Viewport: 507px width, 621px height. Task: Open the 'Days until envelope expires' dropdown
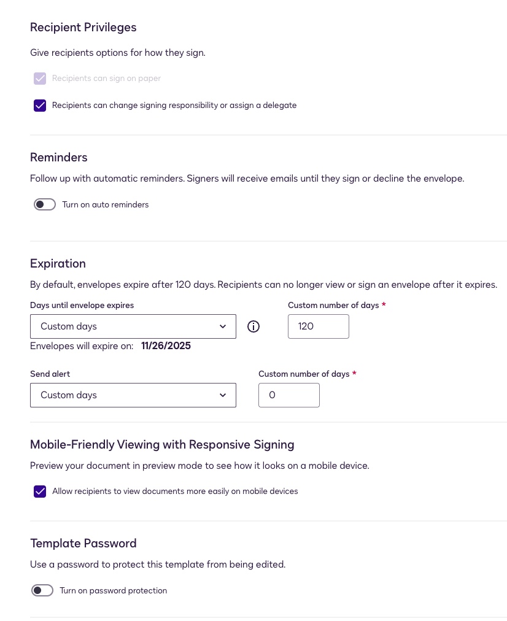pos(133,326)
